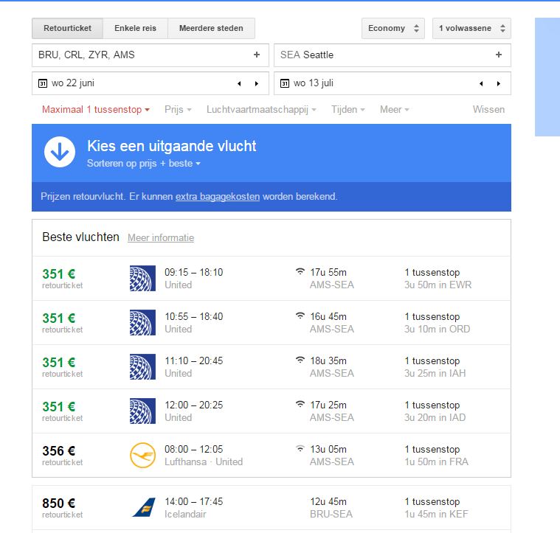Open the Luchtvaartmaatschappij filter dropdown
The height and width of the screenshot is (533, 560).
coord(261,109)
